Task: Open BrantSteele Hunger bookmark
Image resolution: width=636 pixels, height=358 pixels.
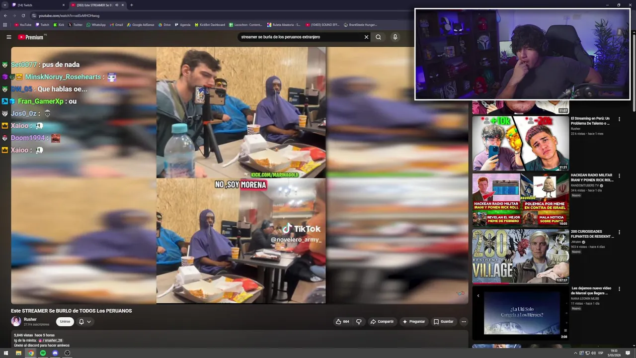Action: coord(360,24)
